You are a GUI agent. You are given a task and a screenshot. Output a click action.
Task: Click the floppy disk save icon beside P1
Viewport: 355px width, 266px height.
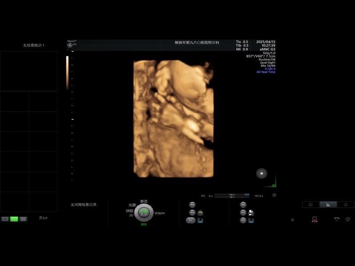coord(200,220)
